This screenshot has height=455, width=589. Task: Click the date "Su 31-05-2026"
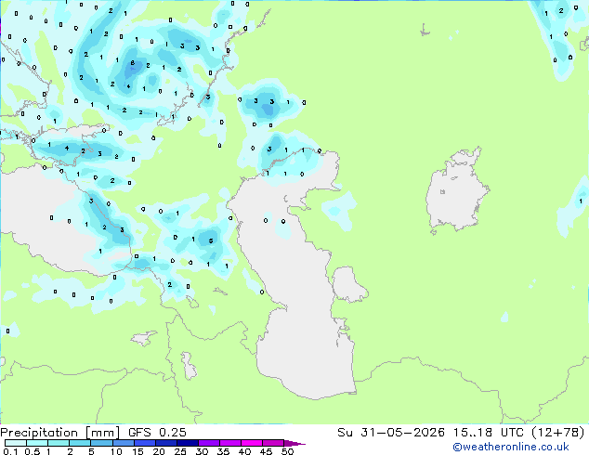pos(391,432)
